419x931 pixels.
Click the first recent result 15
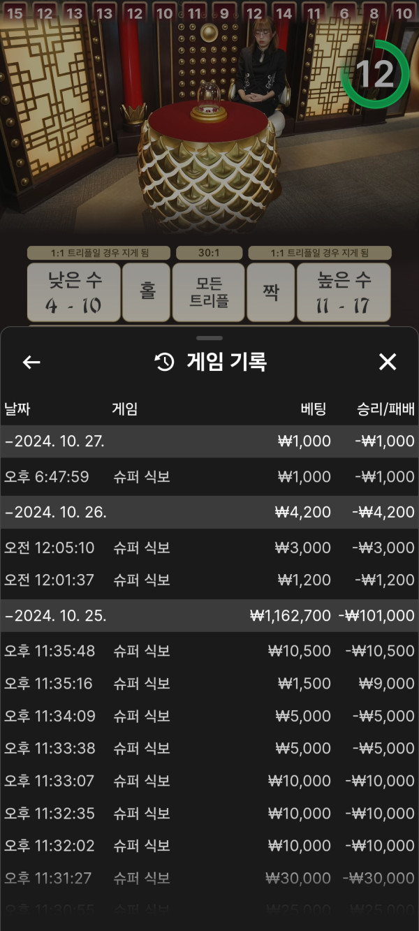pyautogui.click(x=15, y=13)
